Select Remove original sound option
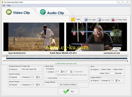Screen dimensions: 132x97 [10, 69]
